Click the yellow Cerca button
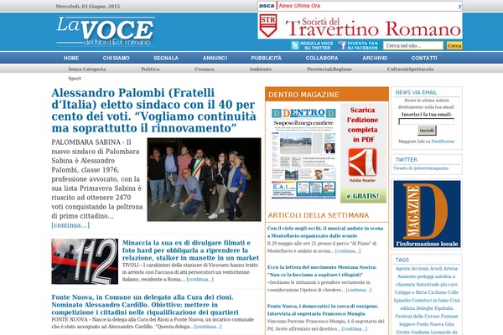 tap(454, 45)
